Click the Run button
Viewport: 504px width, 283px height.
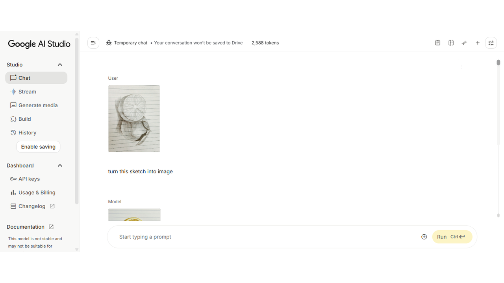tap(452, 237)
